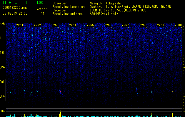
Task: Click the 1.1 kHz axis label
Action: (3, 38)
